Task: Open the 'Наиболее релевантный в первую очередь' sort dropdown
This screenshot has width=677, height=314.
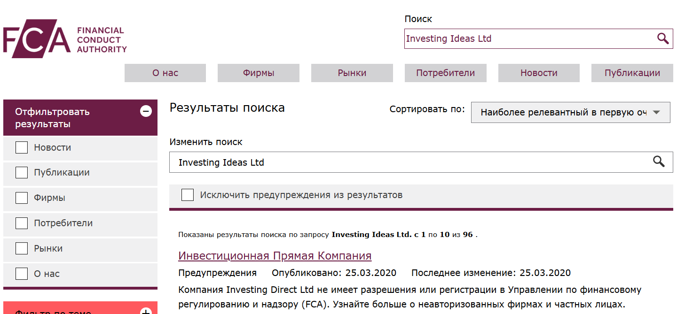Action: (570, 112)
